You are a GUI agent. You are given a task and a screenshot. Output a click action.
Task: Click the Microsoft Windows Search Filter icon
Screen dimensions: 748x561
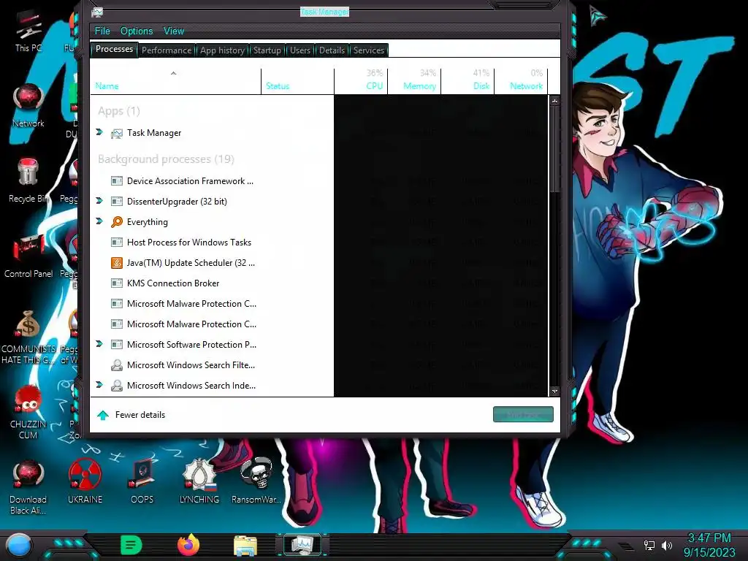pos(117,365)
